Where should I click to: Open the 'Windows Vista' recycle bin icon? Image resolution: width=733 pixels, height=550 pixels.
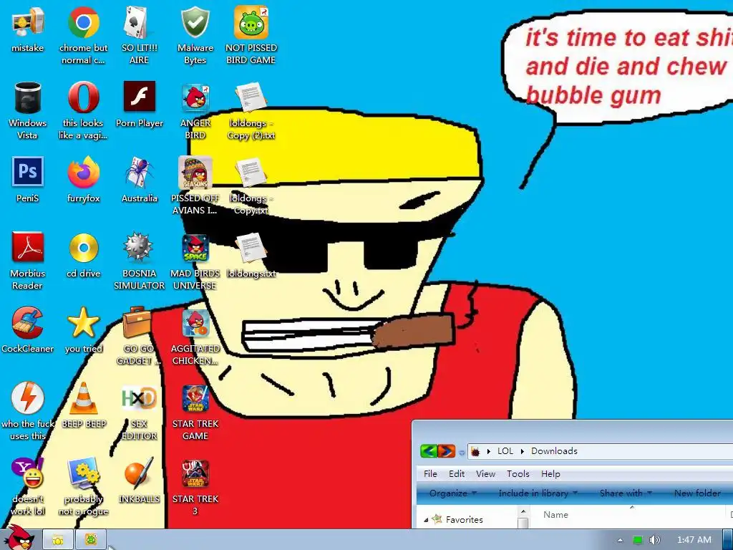click(28, 97)
